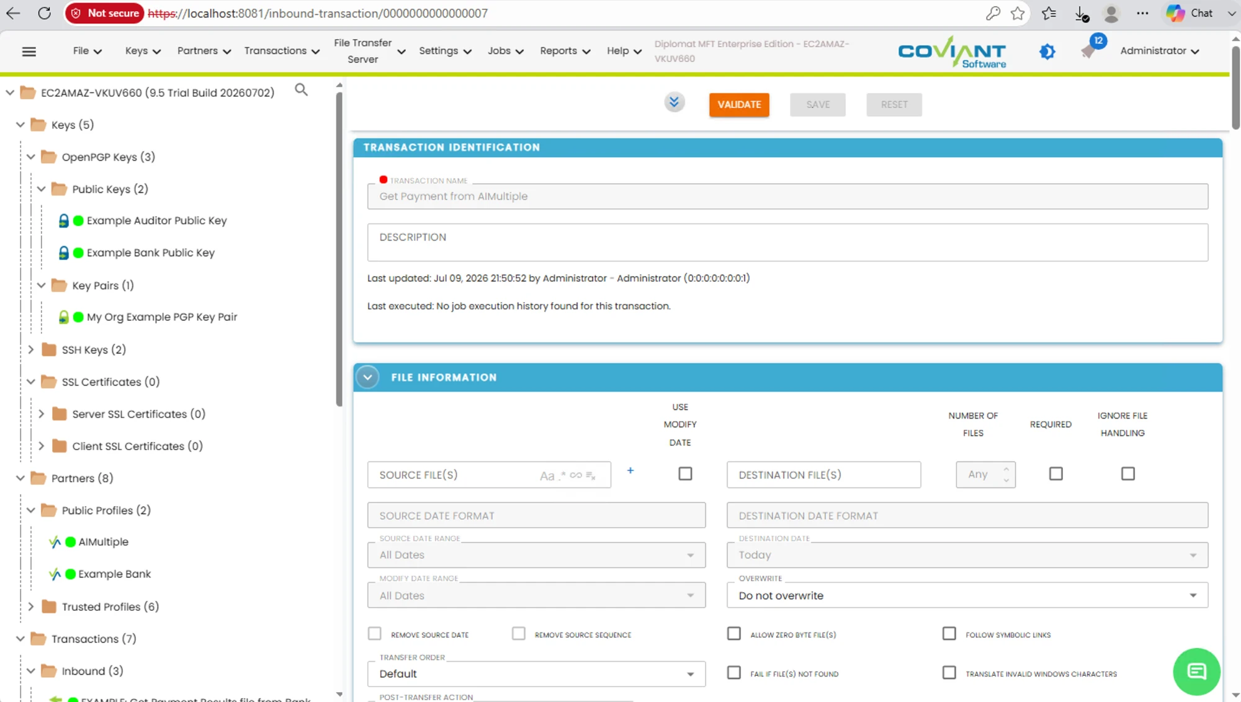Select the AIMultiple partner profile
The image size is (1241, 702).
click(103, 542)
